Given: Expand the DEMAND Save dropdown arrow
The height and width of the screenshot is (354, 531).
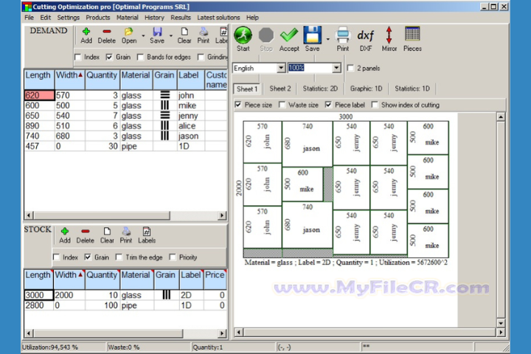Looking at the screenshot, I should (171, 35).
